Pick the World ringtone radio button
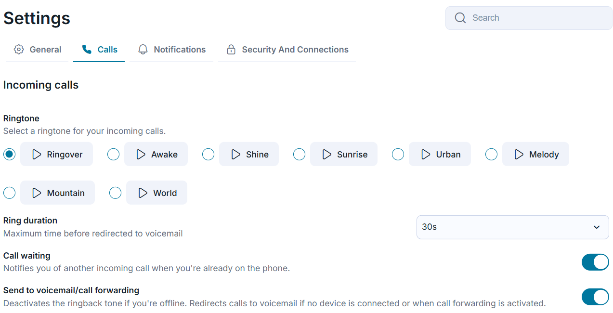This screenshot has width=613, height=313. tap(115, 193)
